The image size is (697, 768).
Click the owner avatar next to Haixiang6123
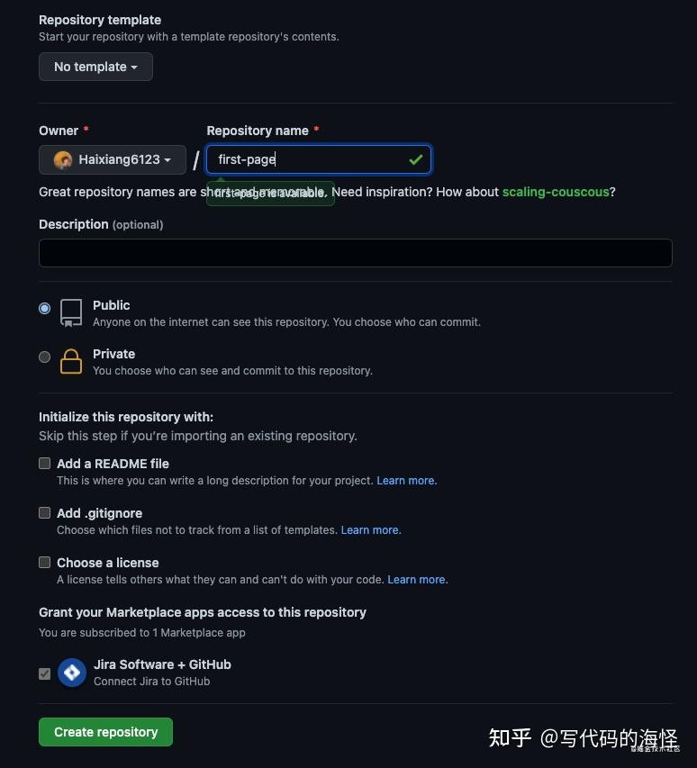(61, 159)
